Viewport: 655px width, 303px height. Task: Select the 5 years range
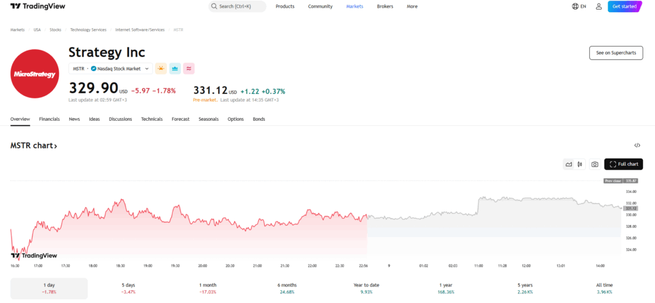(525, 288)
